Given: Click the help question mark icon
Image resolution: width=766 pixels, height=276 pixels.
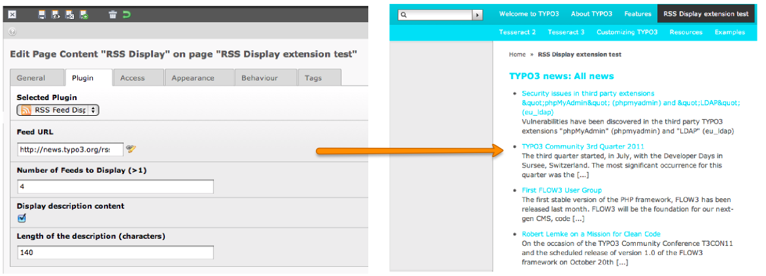Looking at the screenshot, I should tap(12, 31).
